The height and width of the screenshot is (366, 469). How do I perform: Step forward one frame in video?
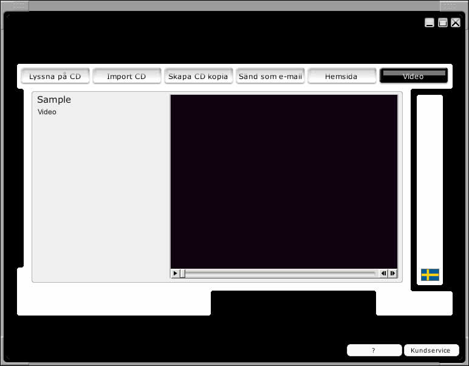[392, 274]
